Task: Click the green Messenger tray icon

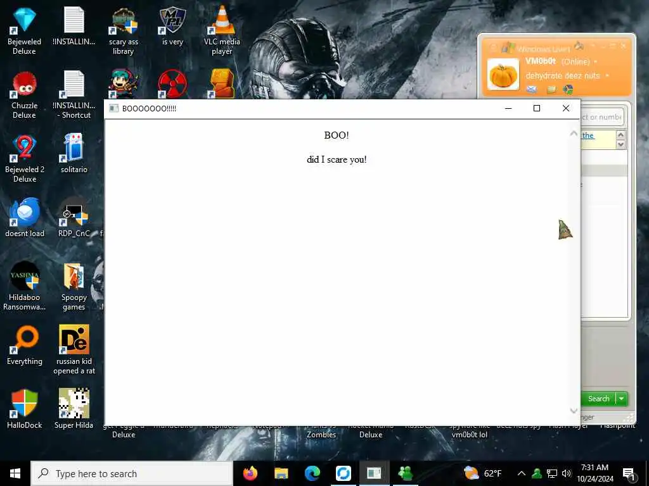Action: click(x=537, y=473)
